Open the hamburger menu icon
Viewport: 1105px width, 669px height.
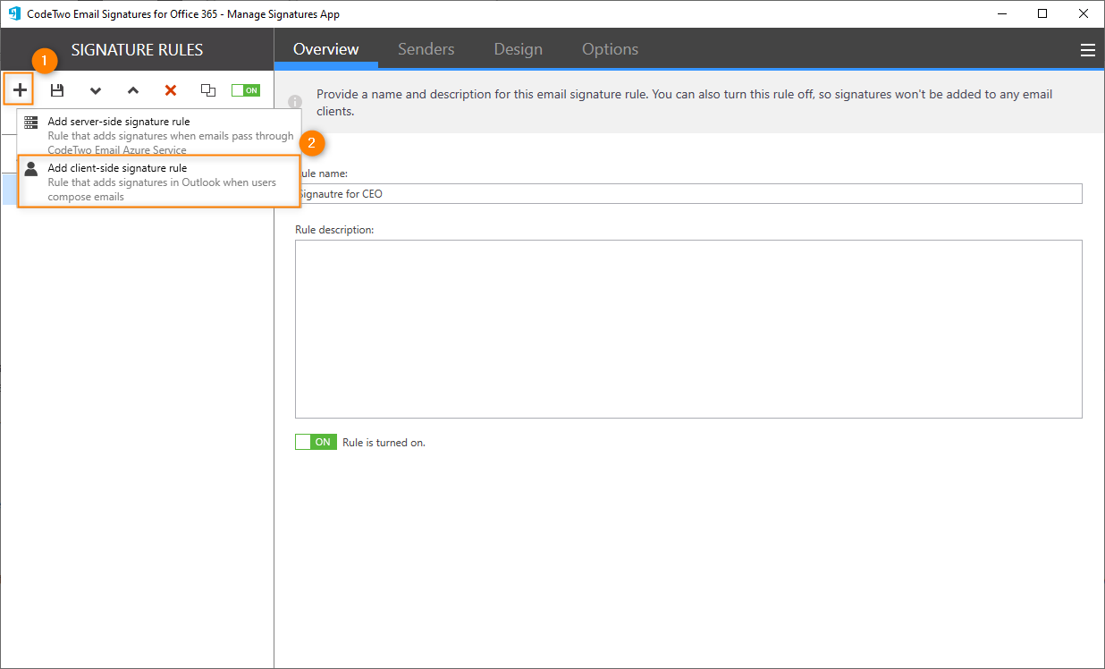click(1087, 50)
